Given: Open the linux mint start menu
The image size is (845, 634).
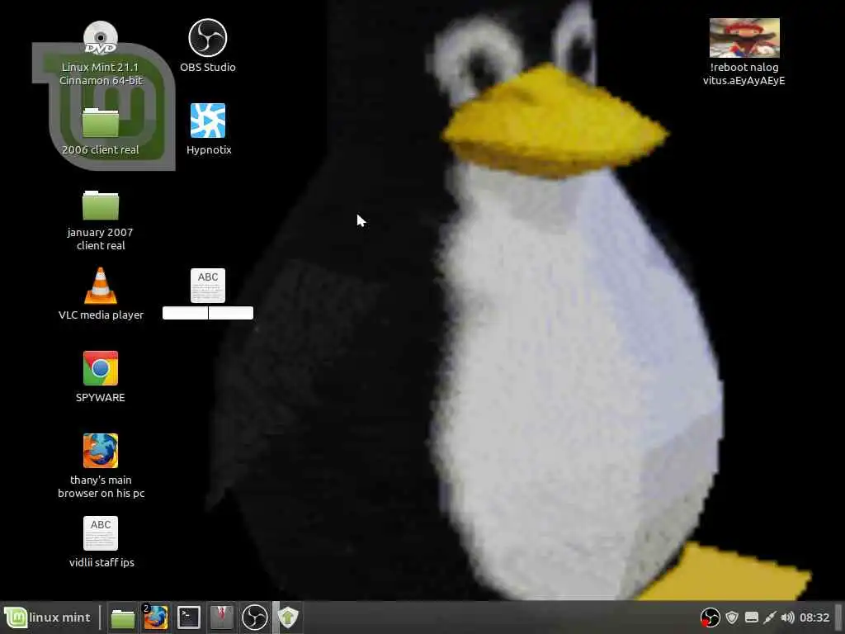Looking at the screenshot, I should pos(47,617).
